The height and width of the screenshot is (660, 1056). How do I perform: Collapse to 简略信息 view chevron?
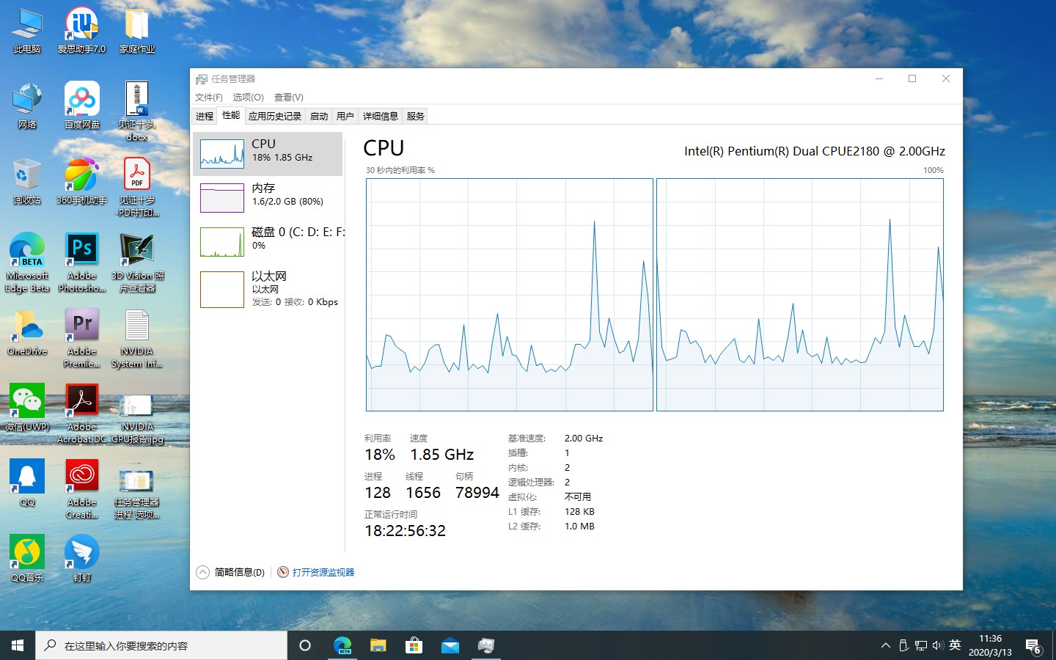point(203,572)
